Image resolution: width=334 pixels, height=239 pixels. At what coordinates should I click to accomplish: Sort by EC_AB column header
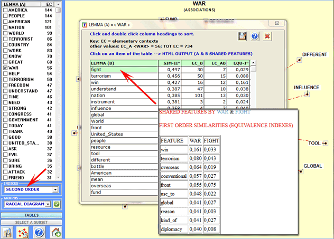point(215,63)
